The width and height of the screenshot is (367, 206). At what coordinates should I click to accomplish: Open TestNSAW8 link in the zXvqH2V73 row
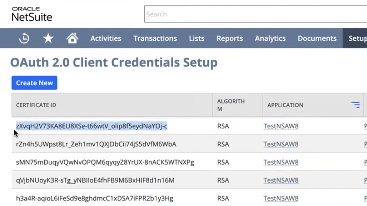point(281,126)
